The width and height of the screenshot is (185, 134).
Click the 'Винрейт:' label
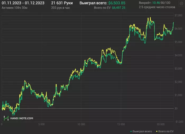(x=145, y=3)
